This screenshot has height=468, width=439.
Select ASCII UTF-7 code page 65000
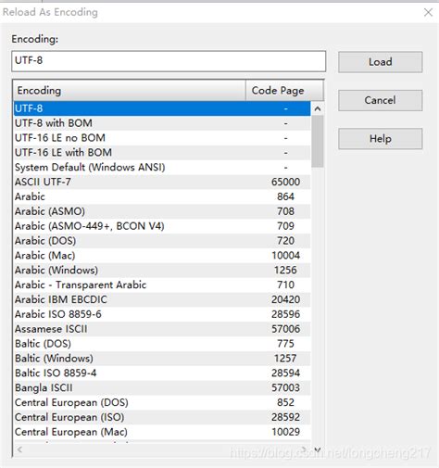tap(162, 182)
